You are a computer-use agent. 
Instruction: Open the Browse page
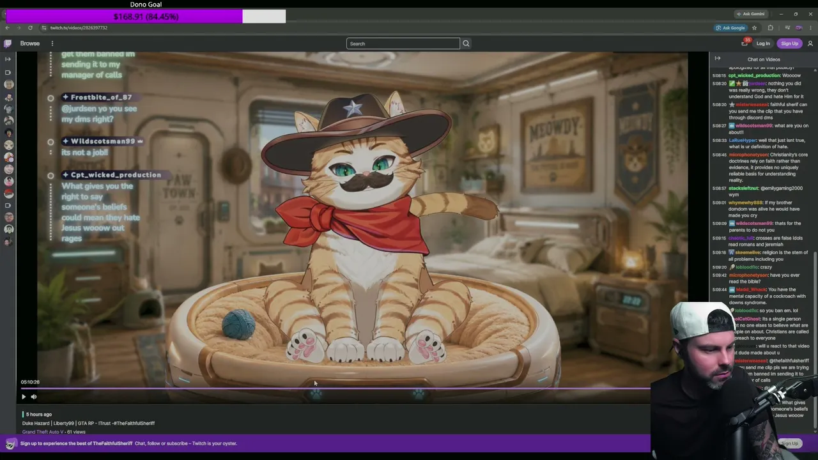click(x=30, y=43)
